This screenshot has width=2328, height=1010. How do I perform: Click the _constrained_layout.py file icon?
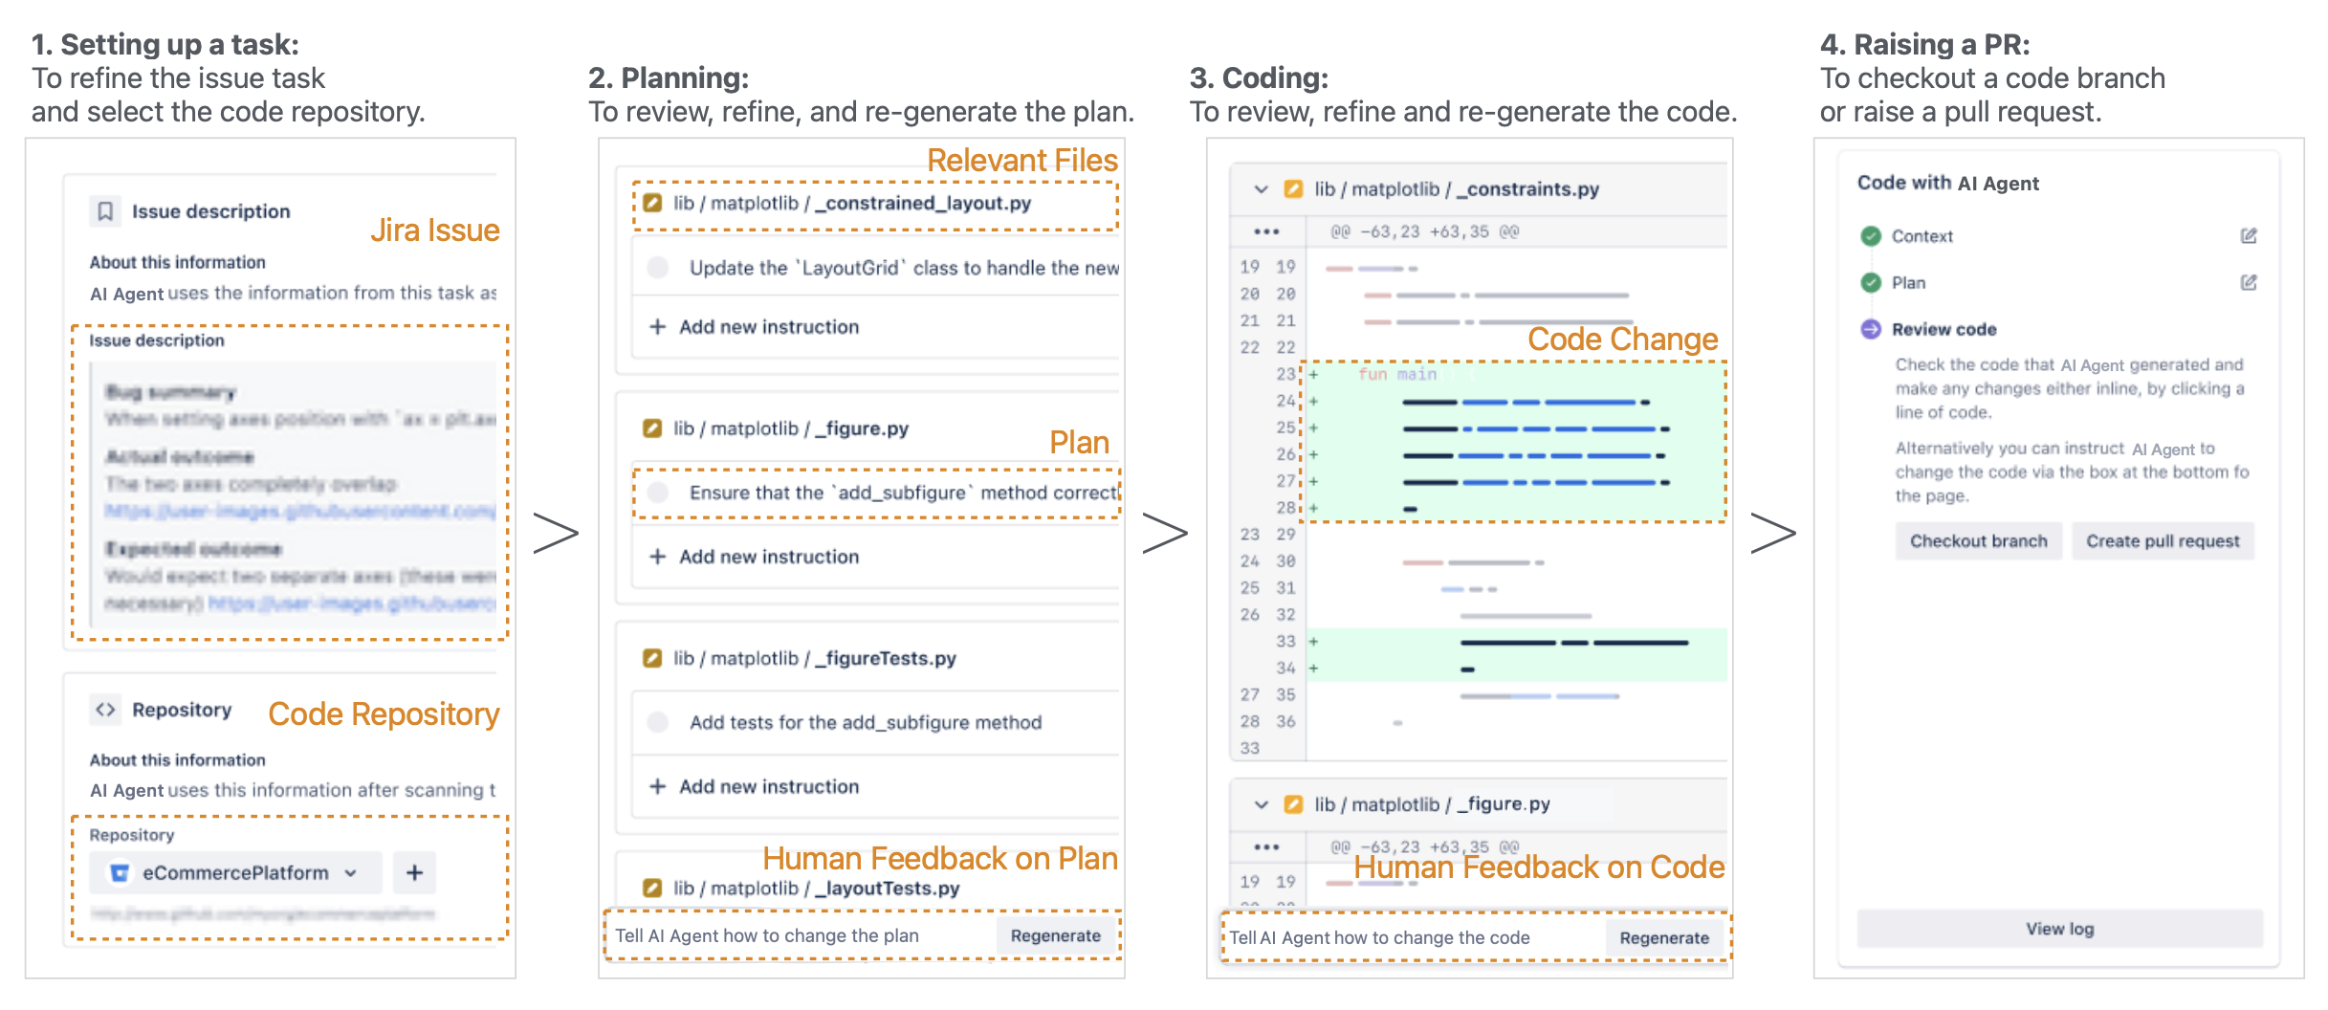[x=652, y=203]
